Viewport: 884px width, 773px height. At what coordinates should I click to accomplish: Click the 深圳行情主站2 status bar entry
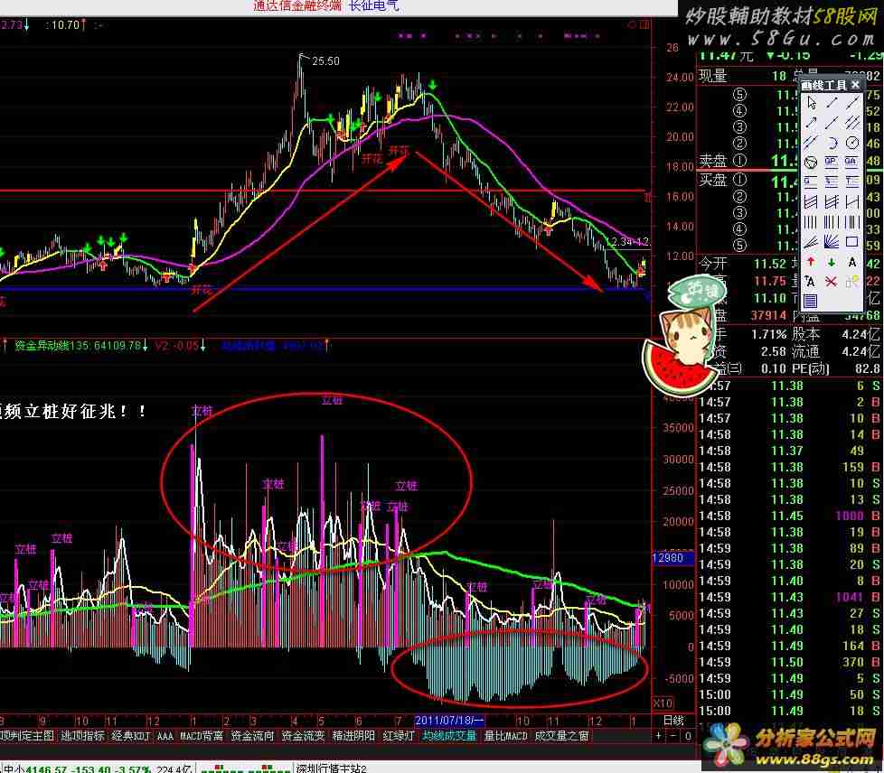332,768
